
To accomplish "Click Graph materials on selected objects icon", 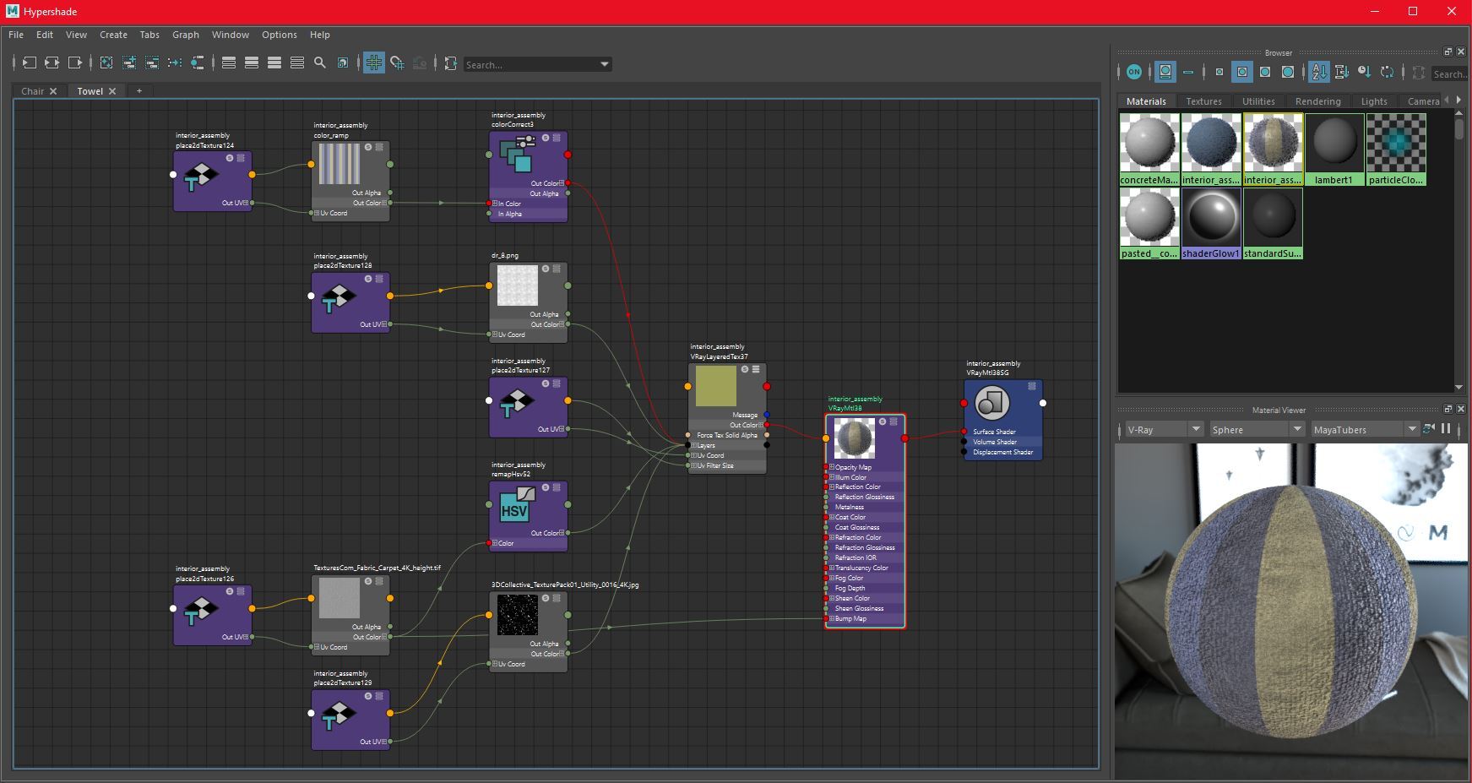I will (198, 63).
